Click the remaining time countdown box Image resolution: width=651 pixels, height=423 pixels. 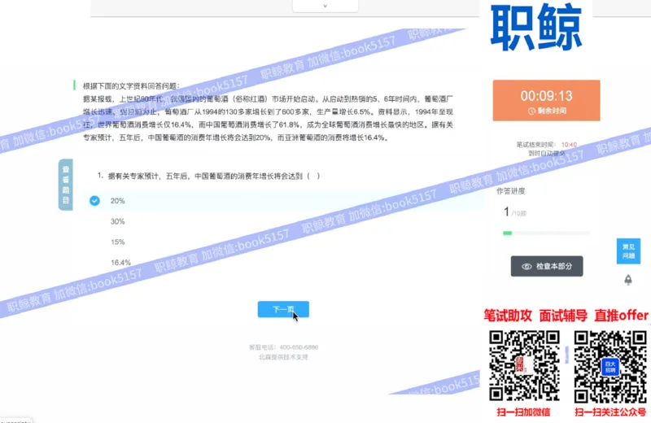click(546, 100)
